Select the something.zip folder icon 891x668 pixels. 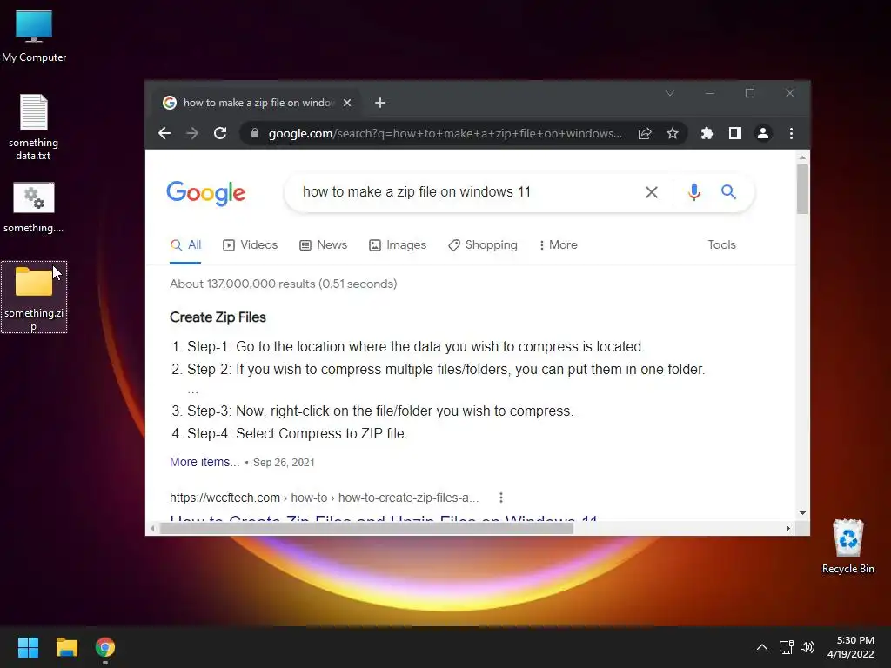34,297
